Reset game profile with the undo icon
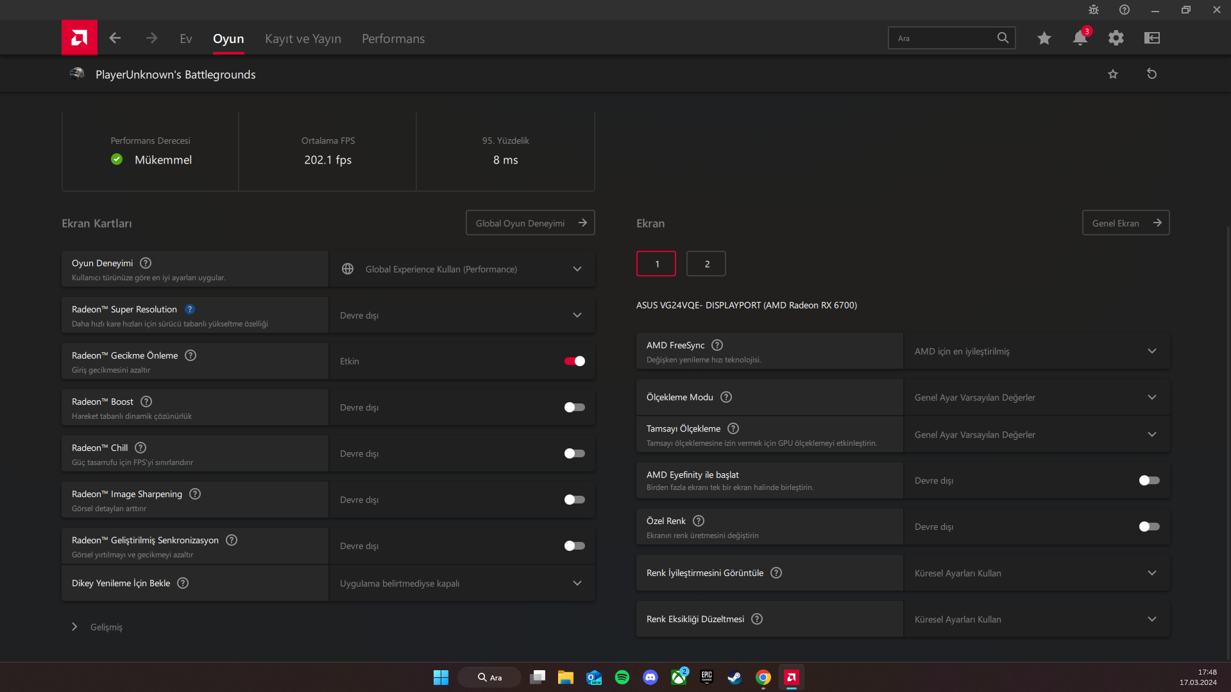The width and height of the screenshot is (1231, 692). [x=1151, y=74]
